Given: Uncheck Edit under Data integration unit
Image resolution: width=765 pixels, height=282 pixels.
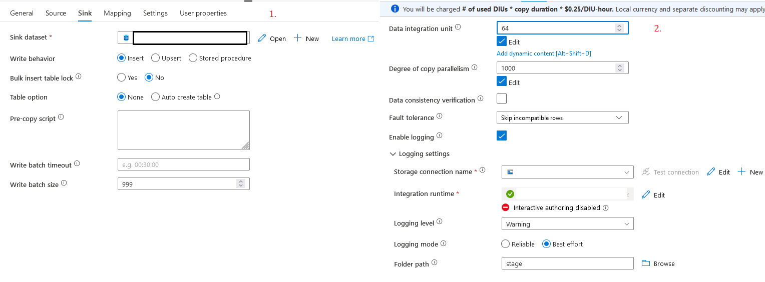Looking at the screenshot, I should (x=502, y=41).
